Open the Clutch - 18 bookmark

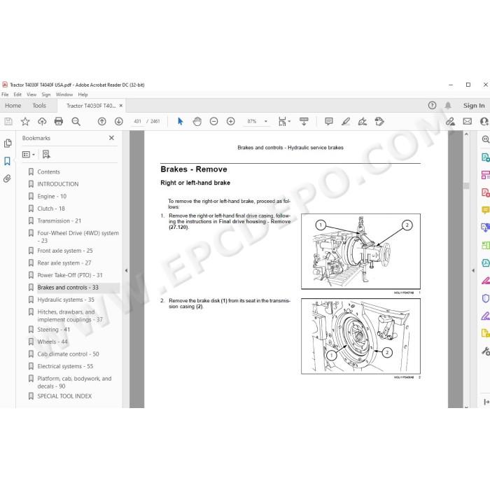(51, 209)
